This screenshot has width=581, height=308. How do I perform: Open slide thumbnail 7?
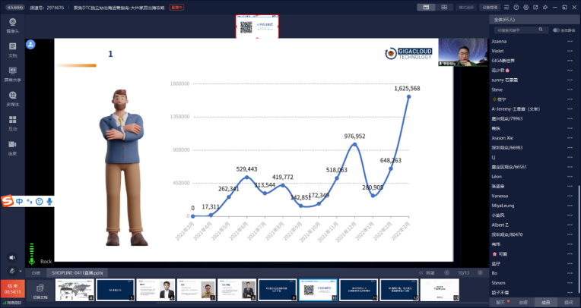coord(196,290)
